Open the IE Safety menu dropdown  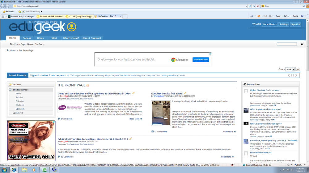[x=287, y=16]
